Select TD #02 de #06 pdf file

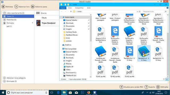(x=115, y=71)
